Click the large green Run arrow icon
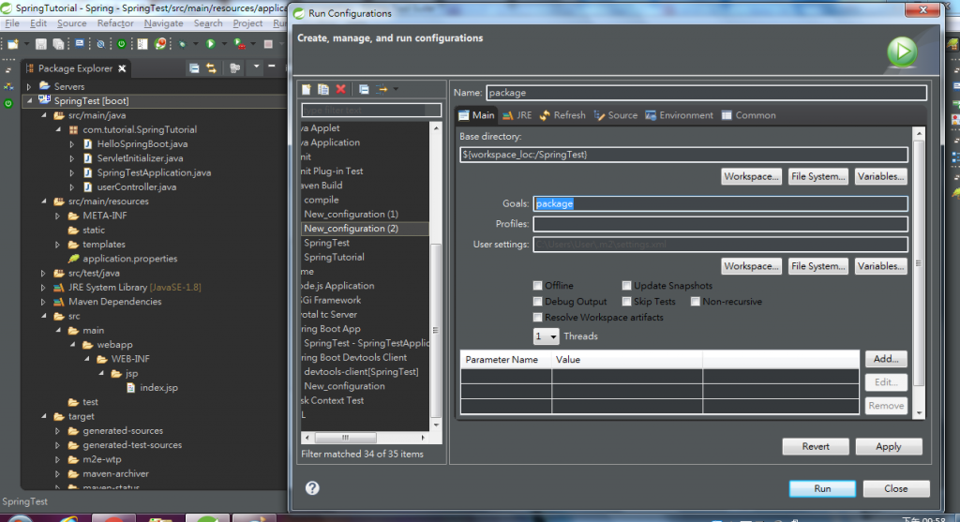 (902, 52)
